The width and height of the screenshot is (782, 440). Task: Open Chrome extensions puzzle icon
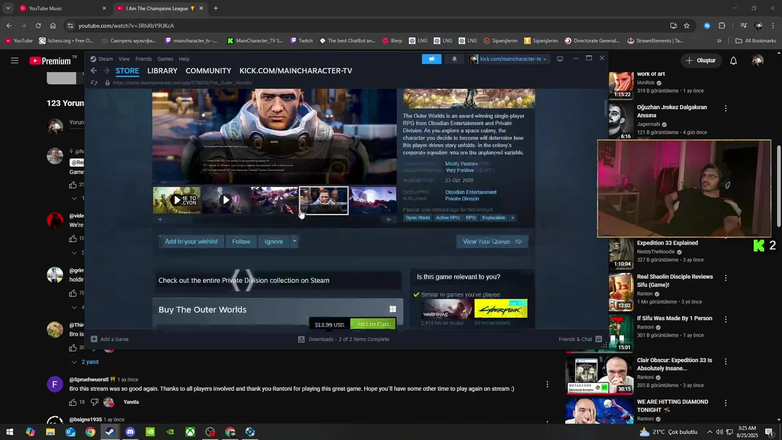click(x=722, y=26)
